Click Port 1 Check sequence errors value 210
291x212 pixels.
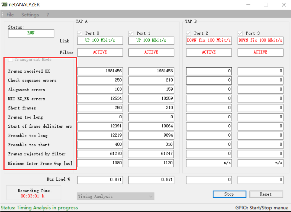pos(151,80)
